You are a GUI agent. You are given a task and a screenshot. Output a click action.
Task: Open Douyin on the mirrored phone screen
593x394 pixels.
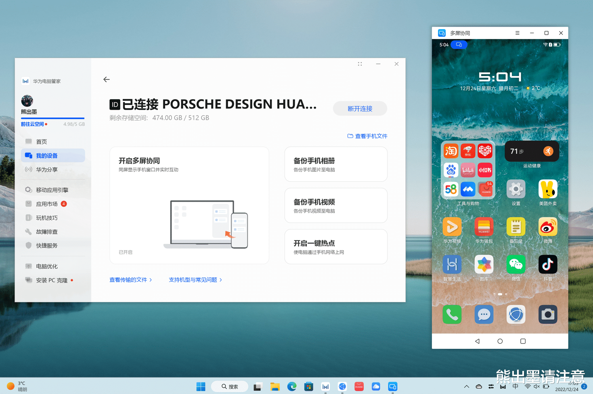(547, 264)
